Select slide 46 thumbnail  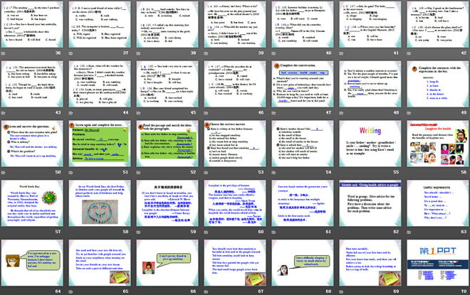coord(235,84)
